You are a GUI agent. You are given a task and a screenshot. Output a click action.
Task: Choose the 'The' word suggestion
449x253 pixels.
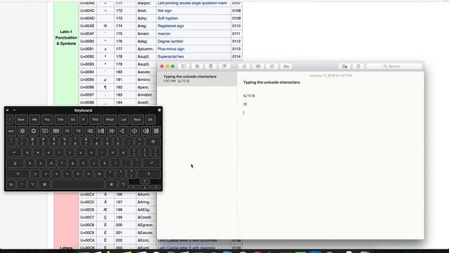tap(60, 119)
